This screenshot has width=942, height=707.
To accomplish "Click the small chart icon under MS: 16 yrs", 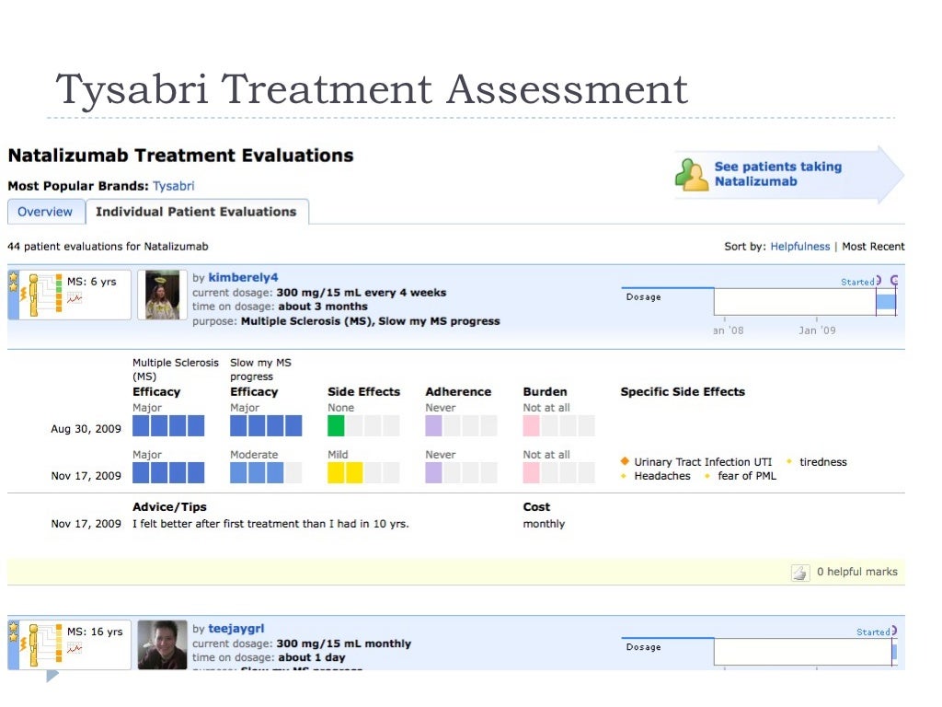I will (75, 648).
